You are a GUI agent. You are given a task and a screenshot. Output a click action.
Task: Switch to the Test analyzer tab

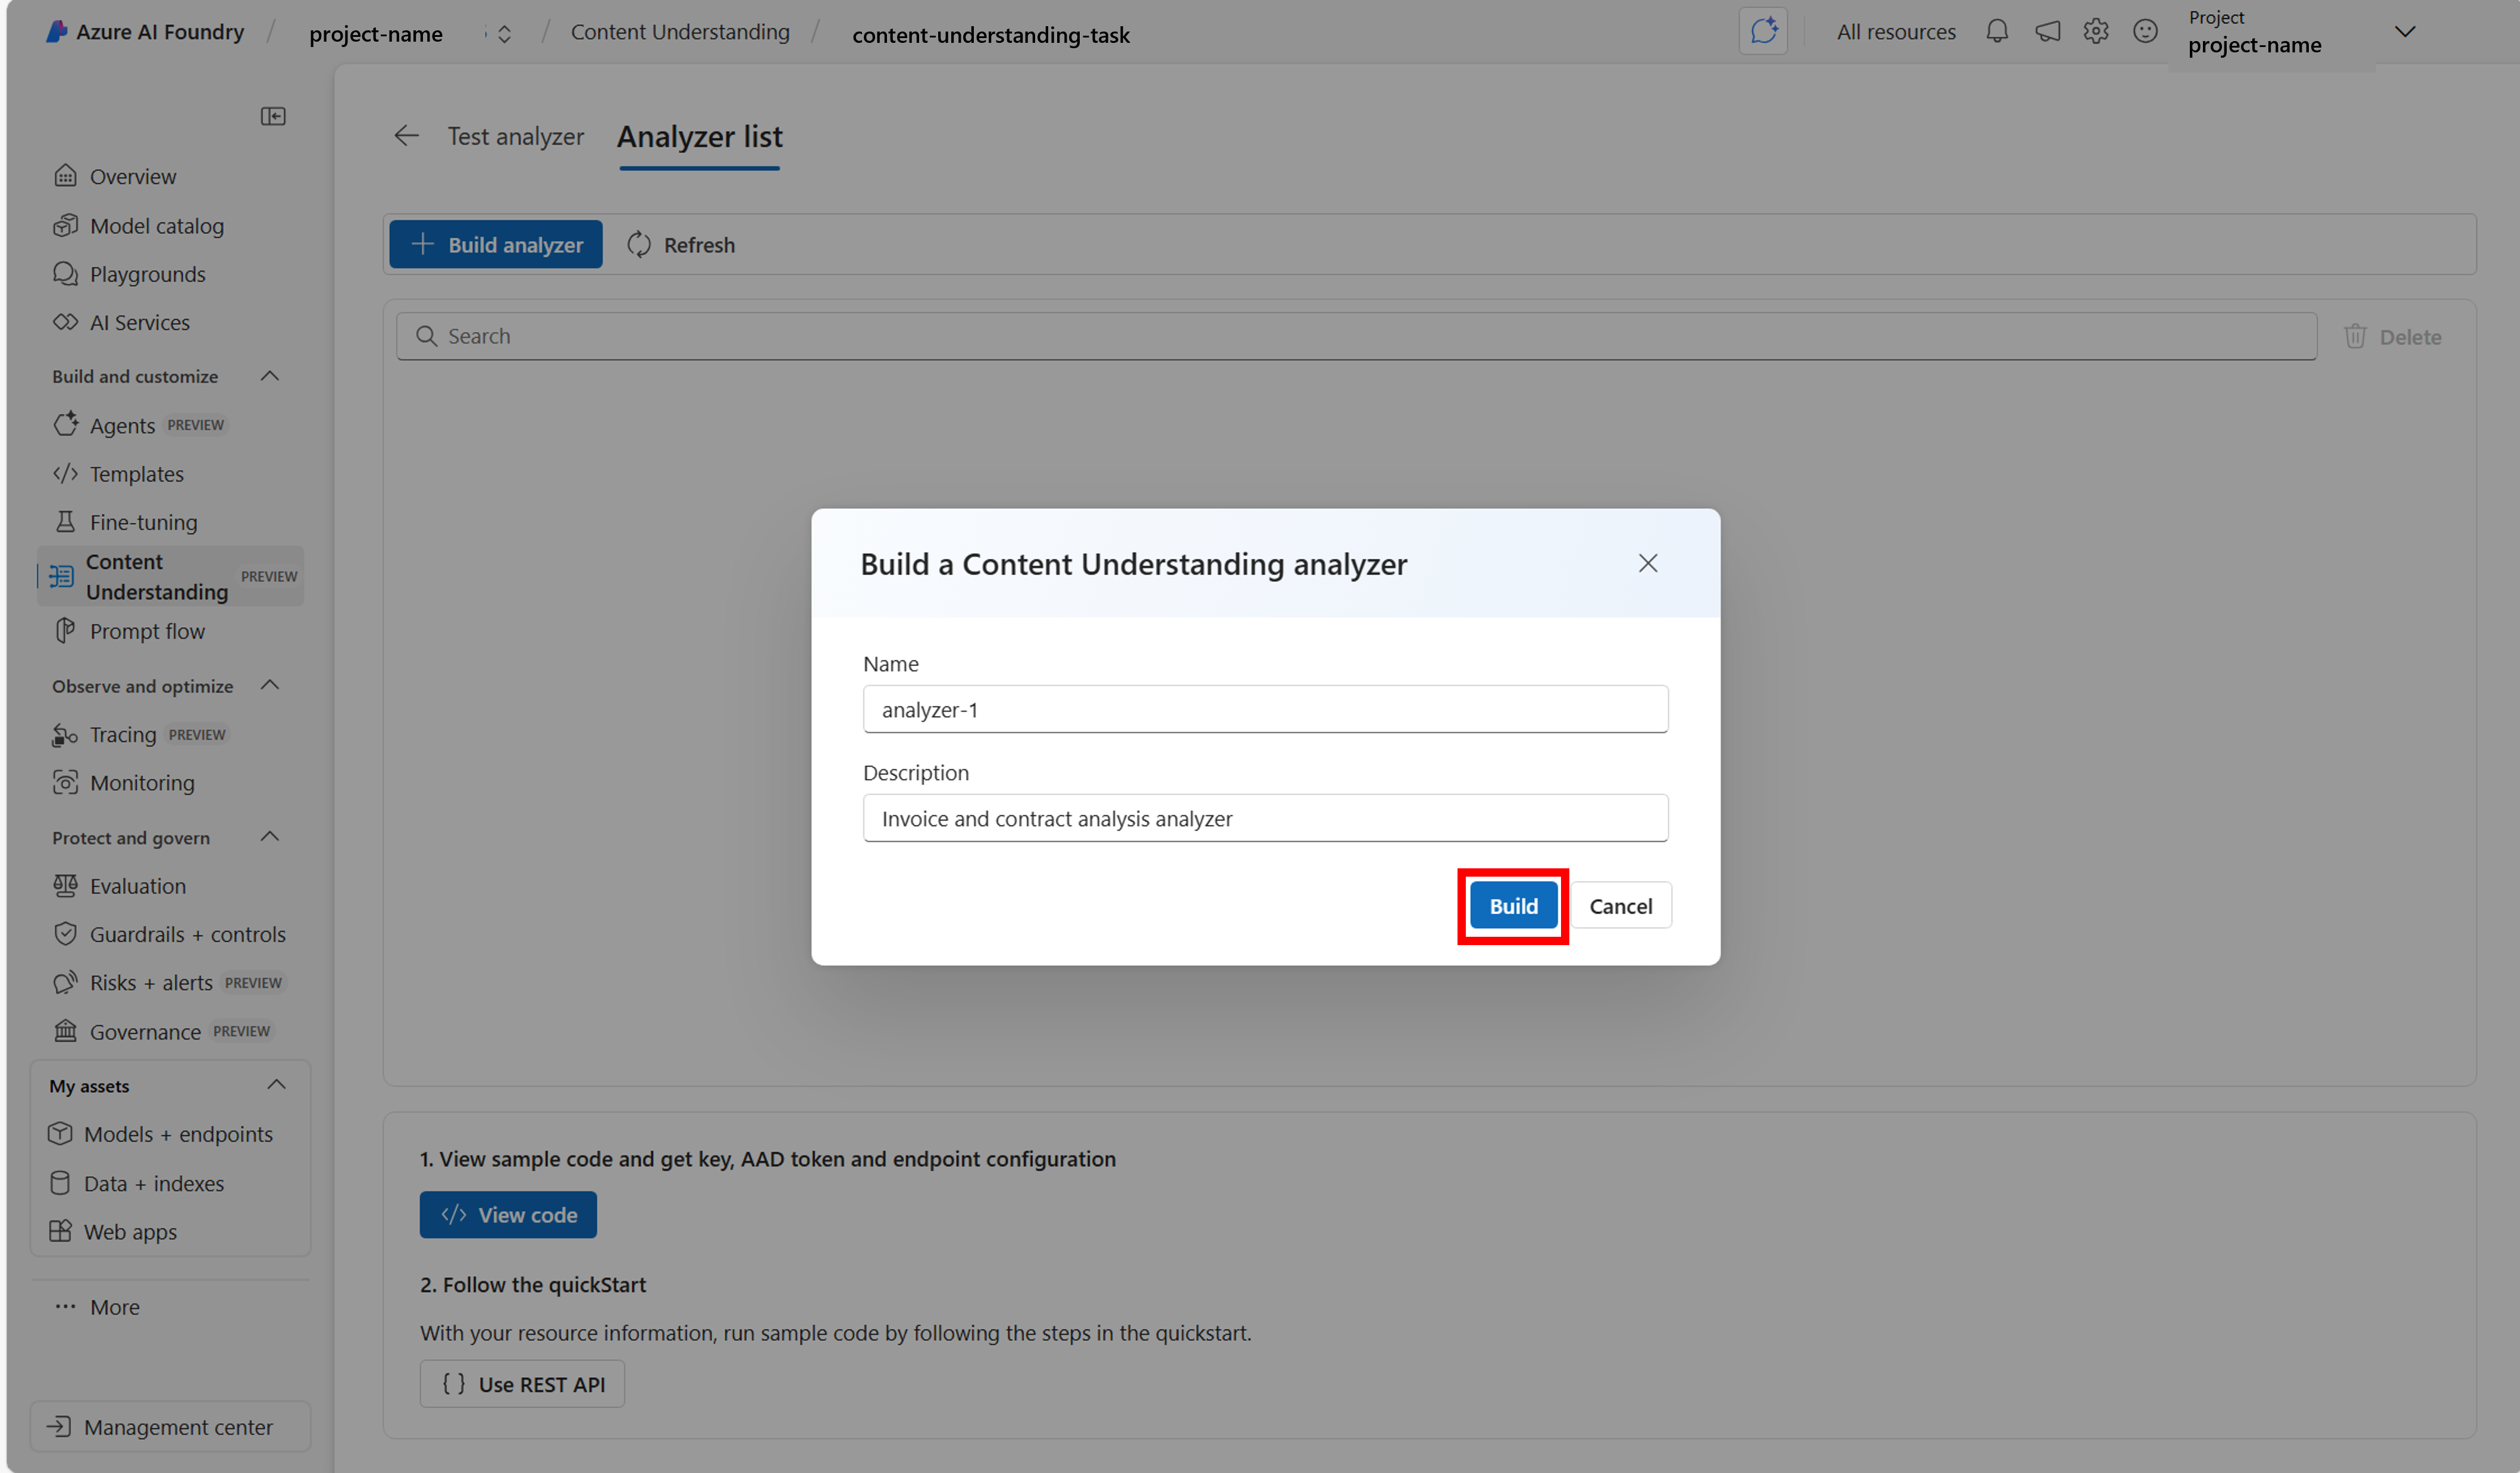click(x=515, y=136)
